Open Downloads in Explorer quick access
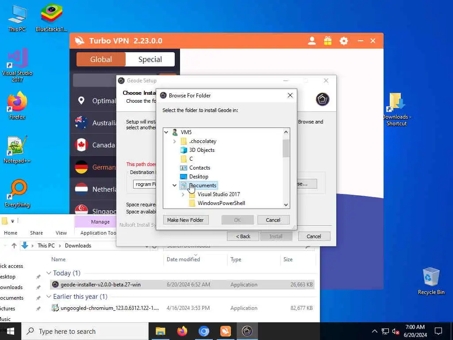The height and width of the screenshot is (340, 453). tap(12, 287)
